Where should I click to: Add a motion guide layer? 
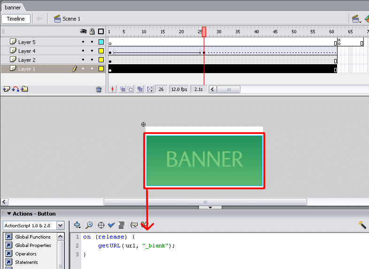[x=15, y=89]
